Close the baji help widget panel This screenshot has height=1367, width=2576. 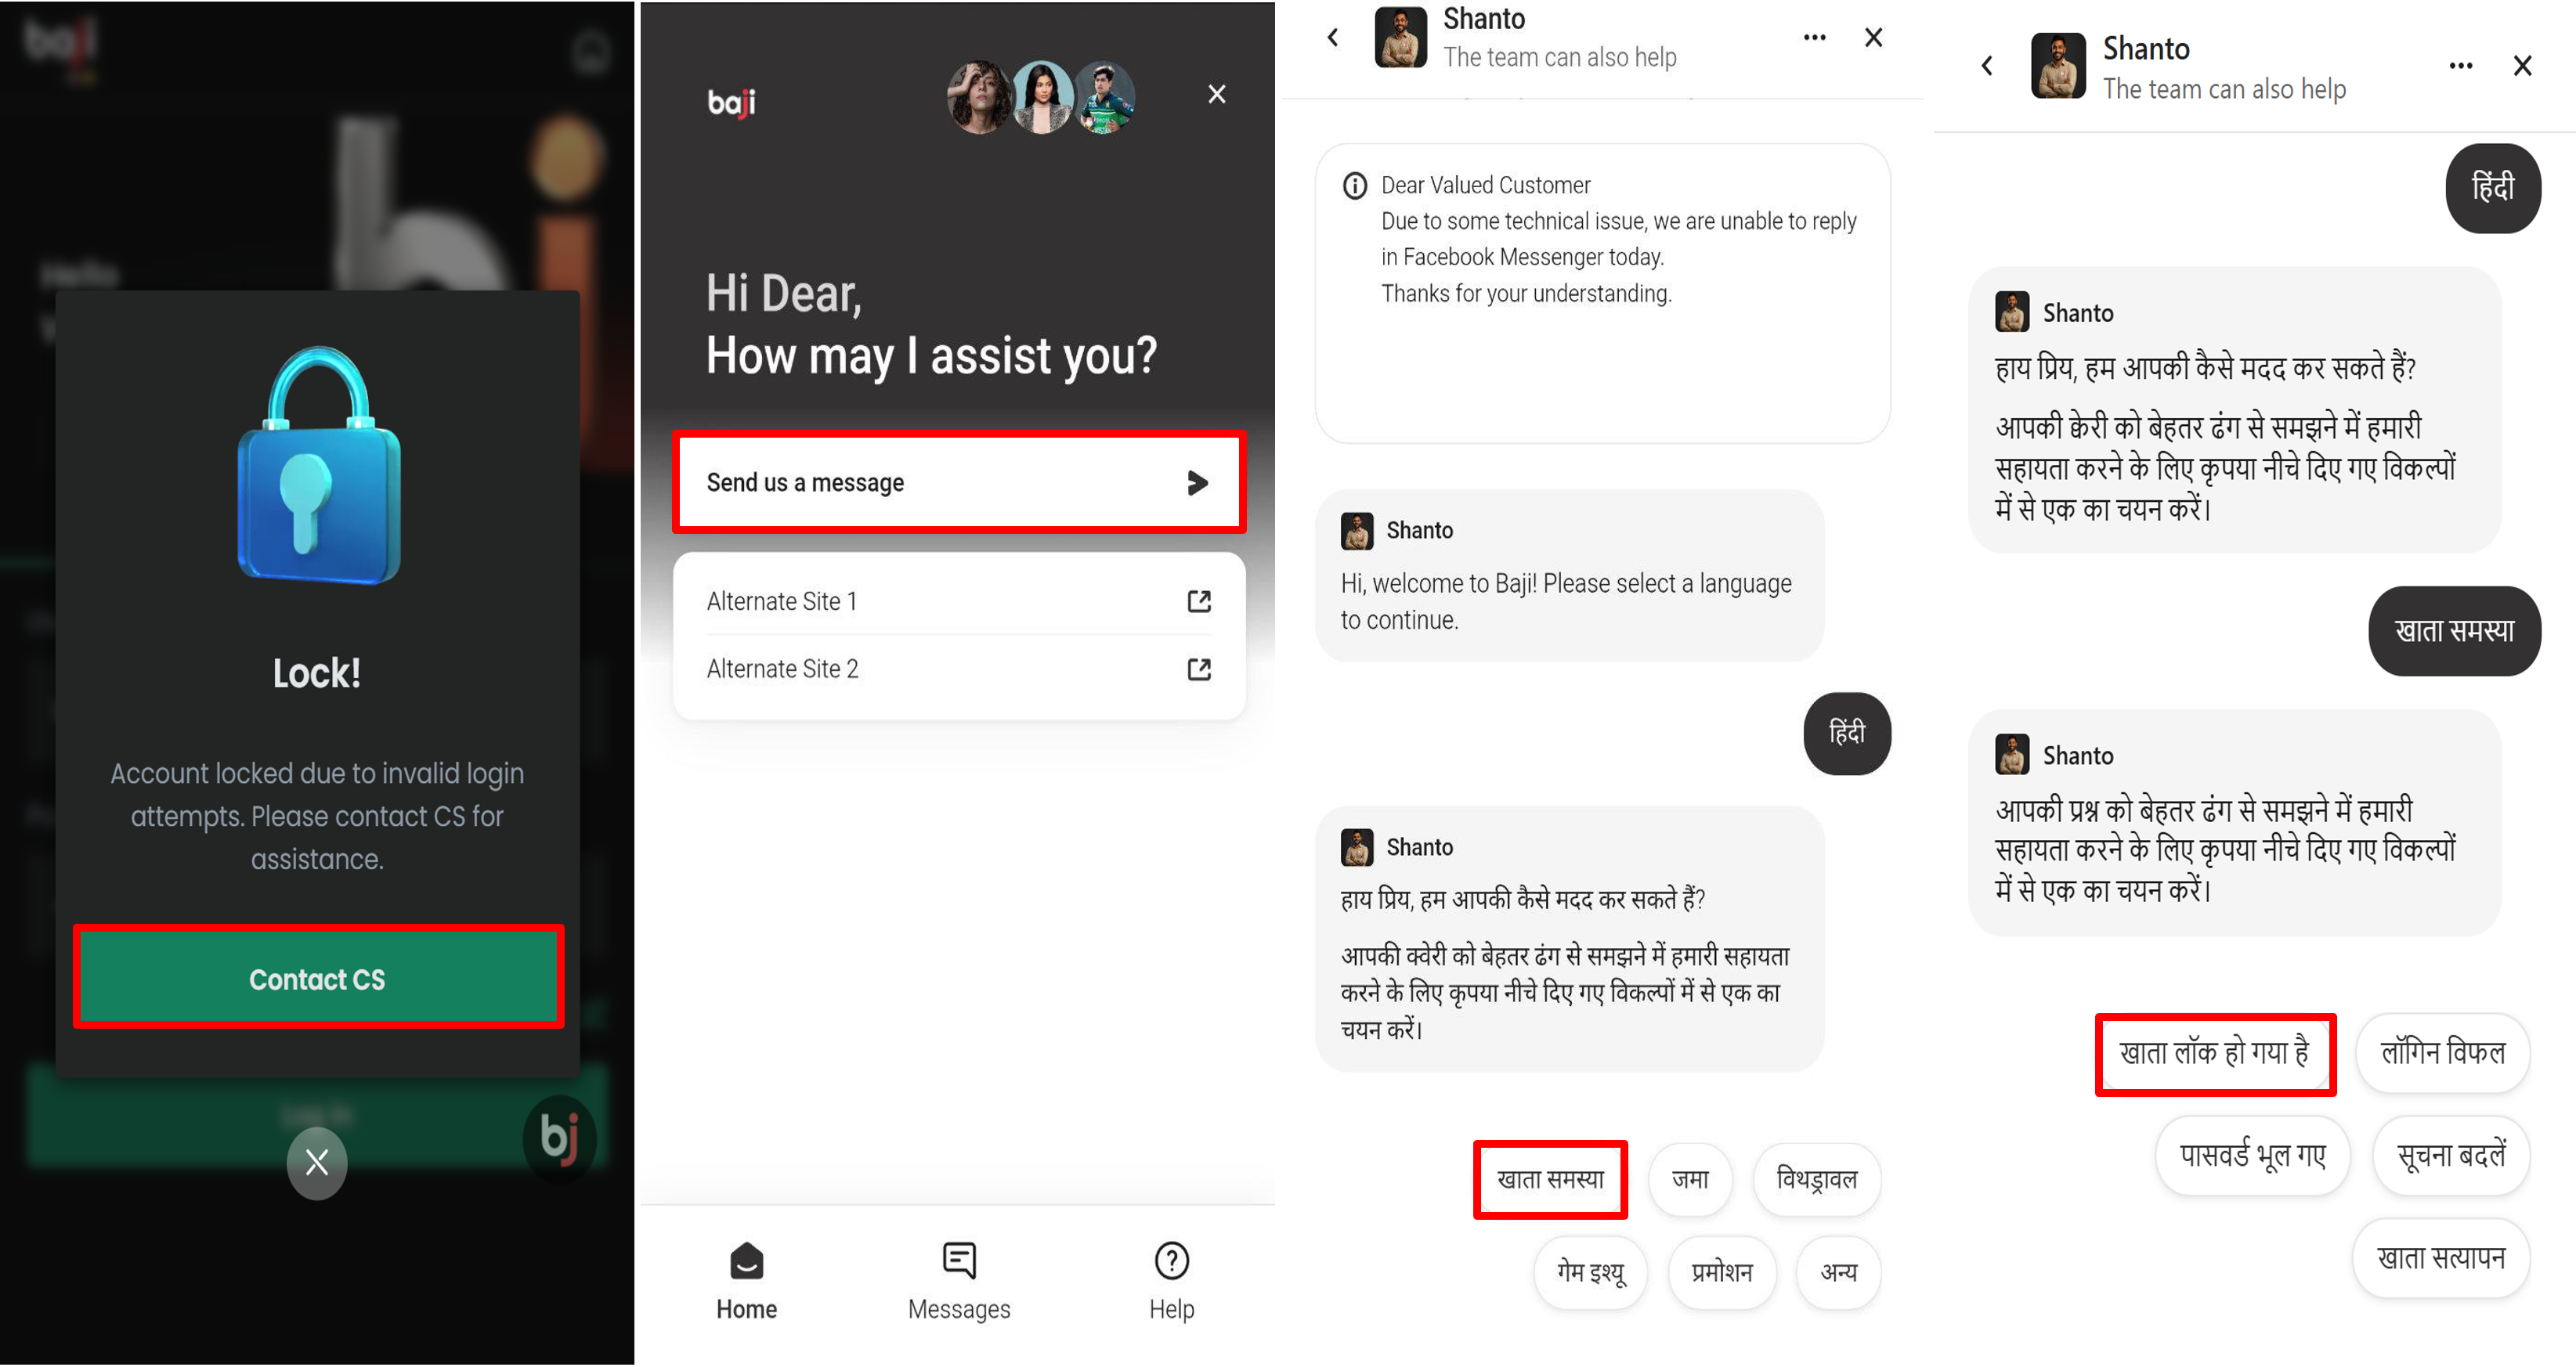(x=1217, y=94)
